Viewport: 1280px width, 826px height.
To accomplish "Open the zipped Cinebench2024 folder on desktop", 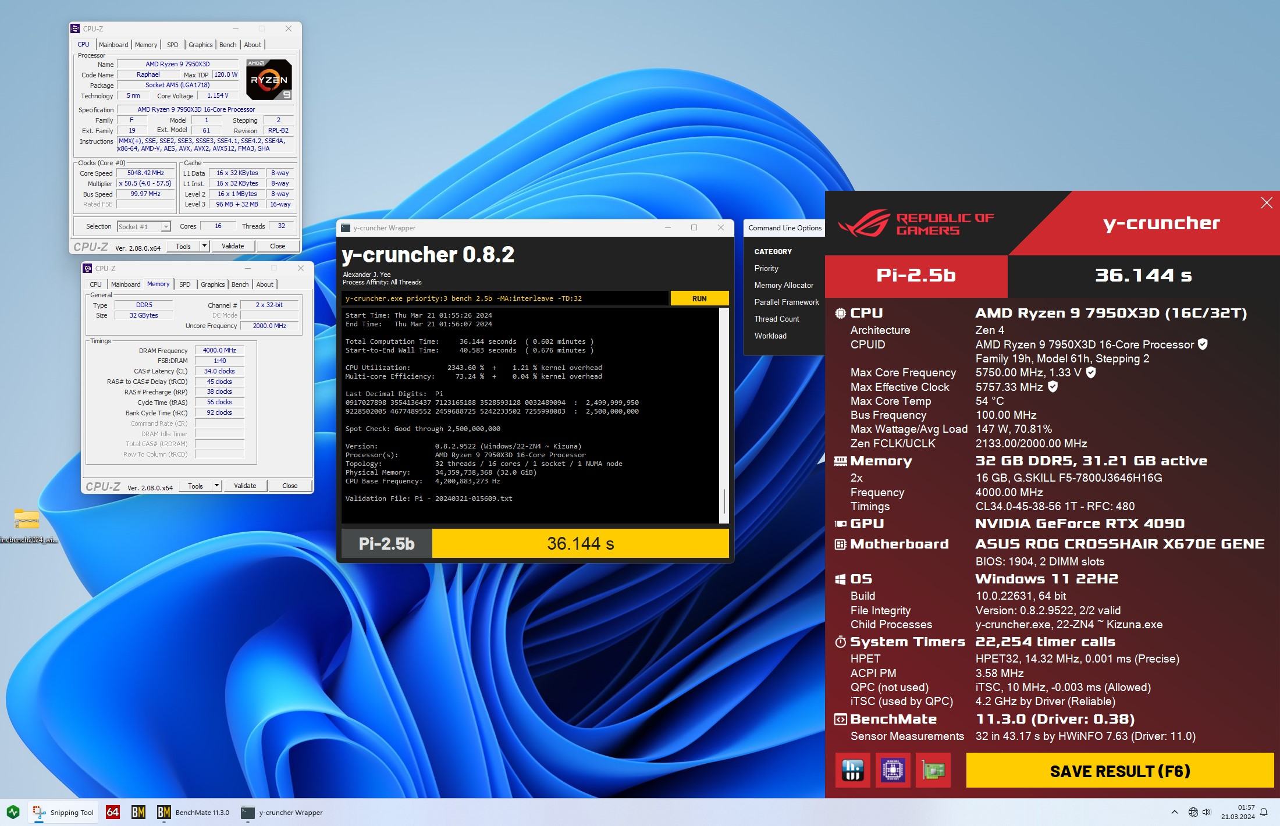I will pyautogui.click(x=27, y=519).
